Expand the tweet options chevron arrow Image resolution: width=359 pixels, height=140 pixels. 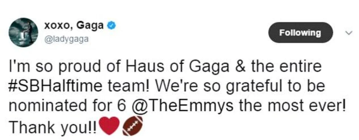(x=348, y=33)
